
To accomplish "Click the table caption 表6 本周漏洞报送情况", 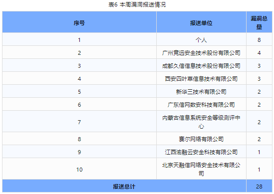I will (137, 4).
